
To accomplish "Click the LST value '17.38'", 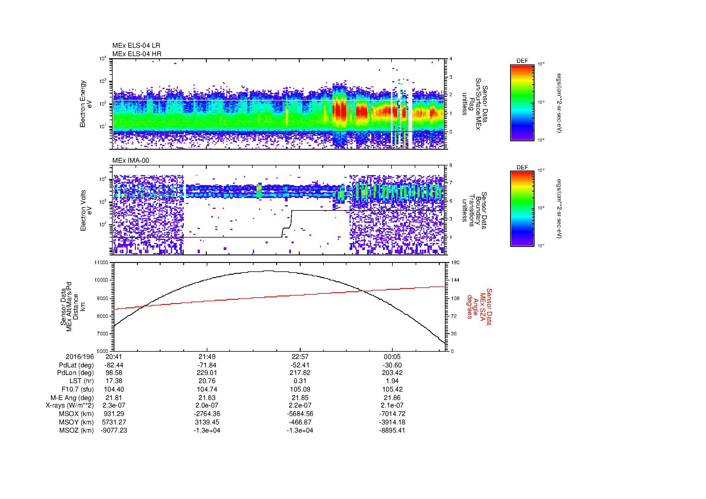I will click(114, 381).
